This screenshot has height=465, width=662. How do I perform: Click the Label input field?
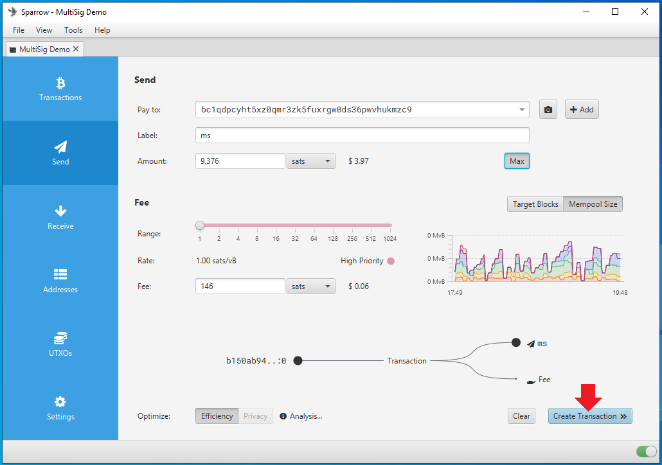362,136
